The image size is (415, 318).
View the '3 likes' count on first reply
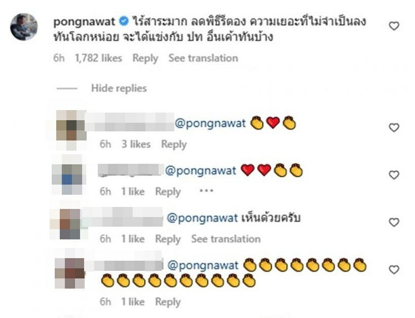(136, 144)
